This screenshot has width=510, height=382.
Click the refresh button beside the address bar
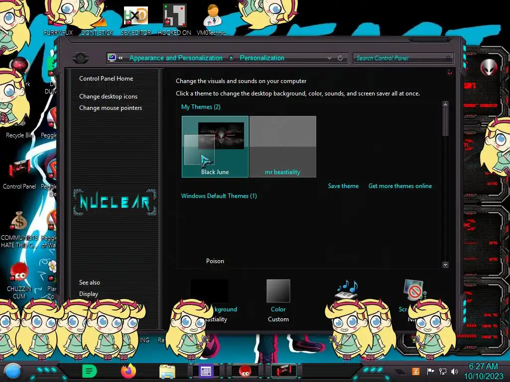point(340,58)
